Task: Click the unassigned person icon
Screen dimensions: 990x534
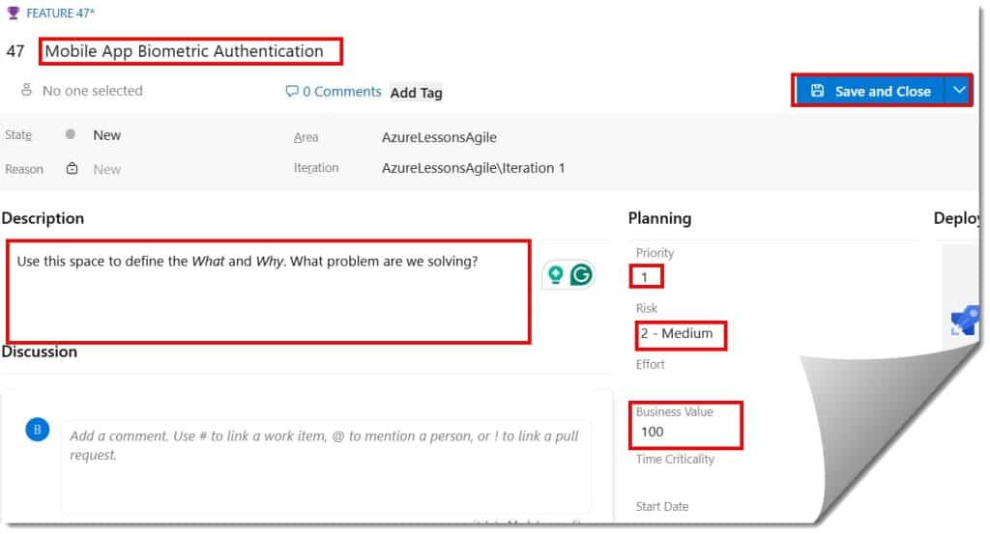Action: [x=26, y=90]
